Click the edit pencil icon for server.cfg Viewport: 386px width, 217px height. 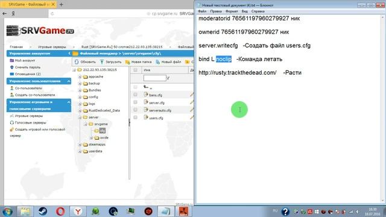click(192, 102)
